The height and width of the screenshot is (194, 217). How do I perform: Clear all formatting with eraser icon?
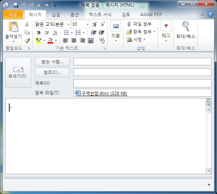click(x=102, y=41)
